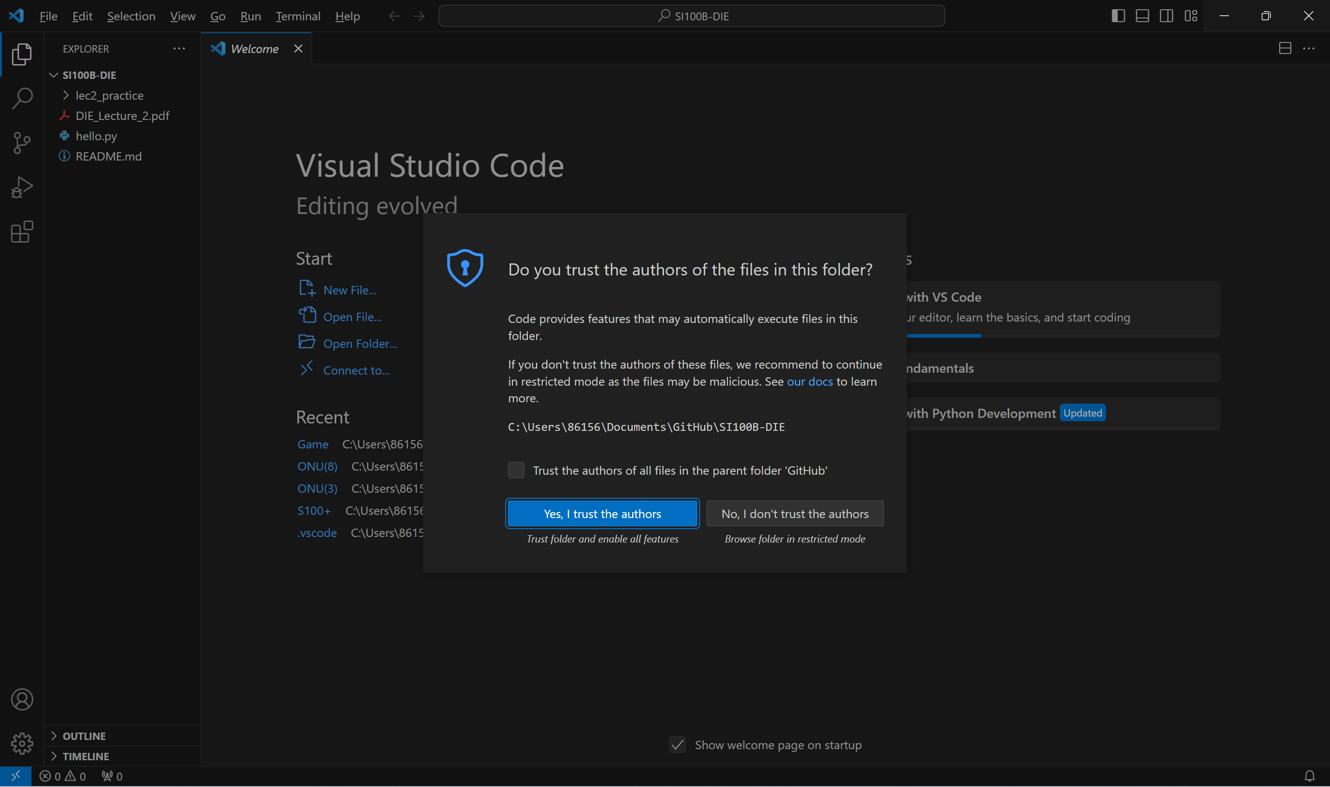Open the Source Control view icon
This screenshot has height=787, width=1330.
click(x=22, y=143)
